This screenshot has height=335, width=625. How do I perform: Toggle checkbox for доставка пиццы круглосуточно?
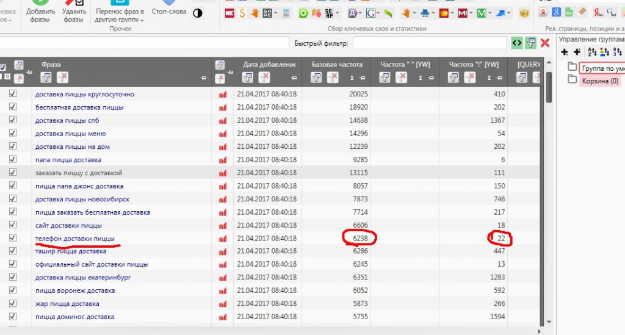tap(13, 93)
